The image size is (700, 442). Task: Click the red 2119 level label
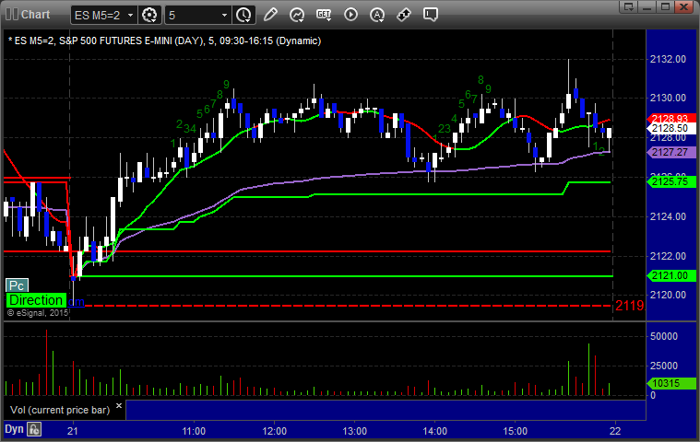click(630, 306)
